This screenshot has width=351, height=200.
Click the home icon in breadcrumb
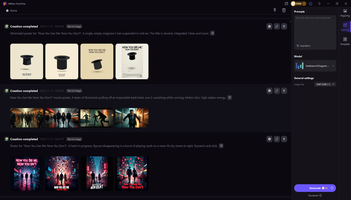(x=8, y=11)
